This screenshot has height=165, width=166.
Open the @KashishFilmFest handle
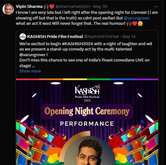[x=101, y=37]
